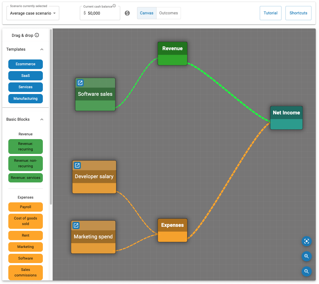
Task: View the keyboard Shortcuts
Action: click(298, 13)
